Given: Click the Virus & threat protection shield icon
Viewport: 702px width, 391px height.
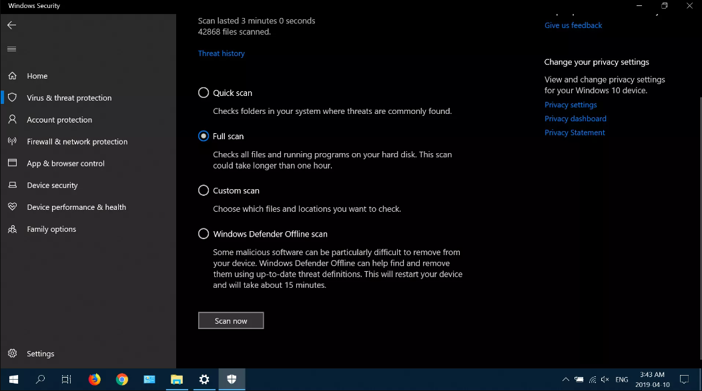Looking at the screenshot, I should pos(13,97).
